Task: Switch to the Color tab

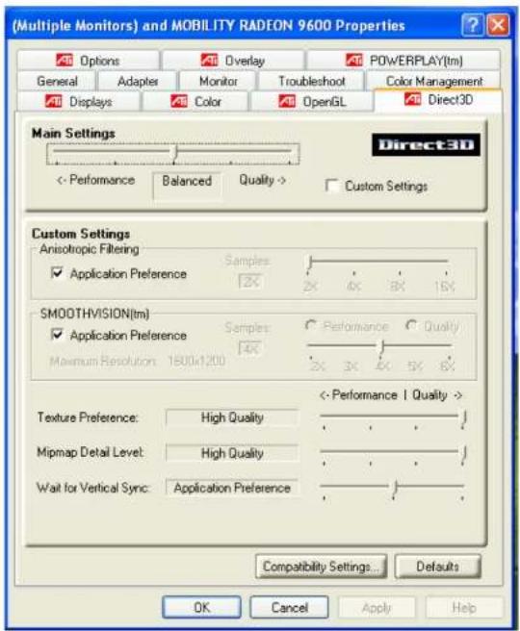Action: [x=195, y=101]
